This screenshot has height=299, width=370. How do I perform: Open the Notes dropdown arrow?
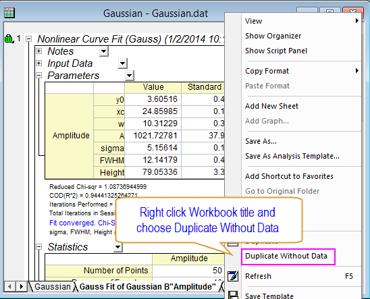coord(104,51)
